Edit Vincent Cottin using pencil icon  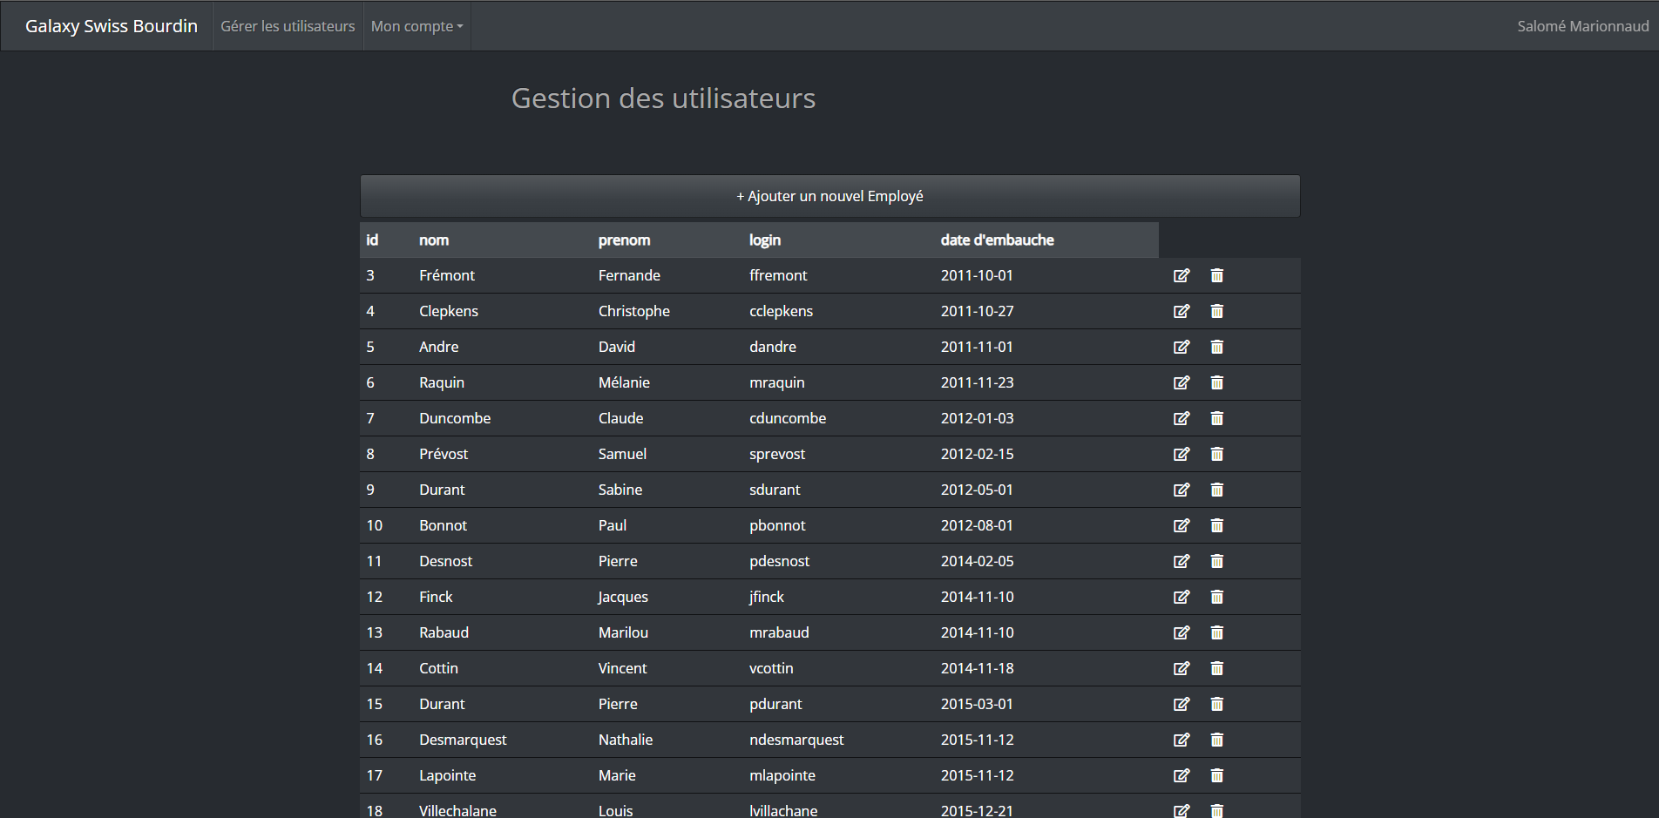tap(1181, 668)
